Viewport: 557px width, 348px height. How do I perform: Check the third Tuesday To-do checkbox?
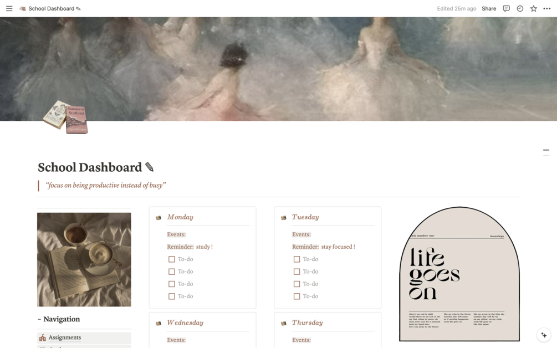tap(297, 284)
